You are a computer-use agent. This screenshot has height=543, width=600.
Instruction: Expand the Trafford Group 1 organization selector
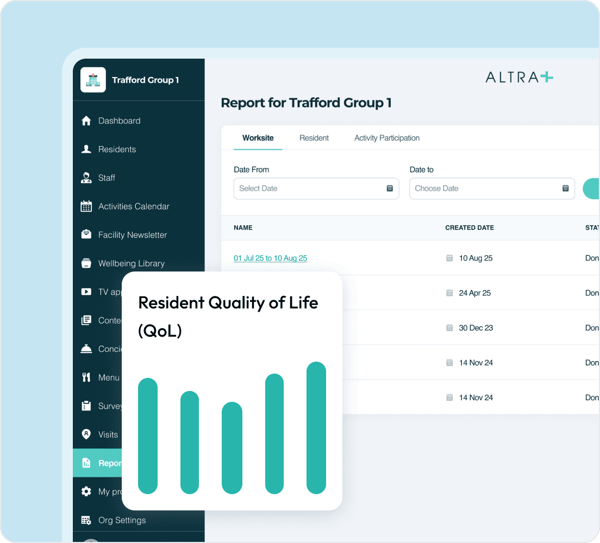coord(139,80)
